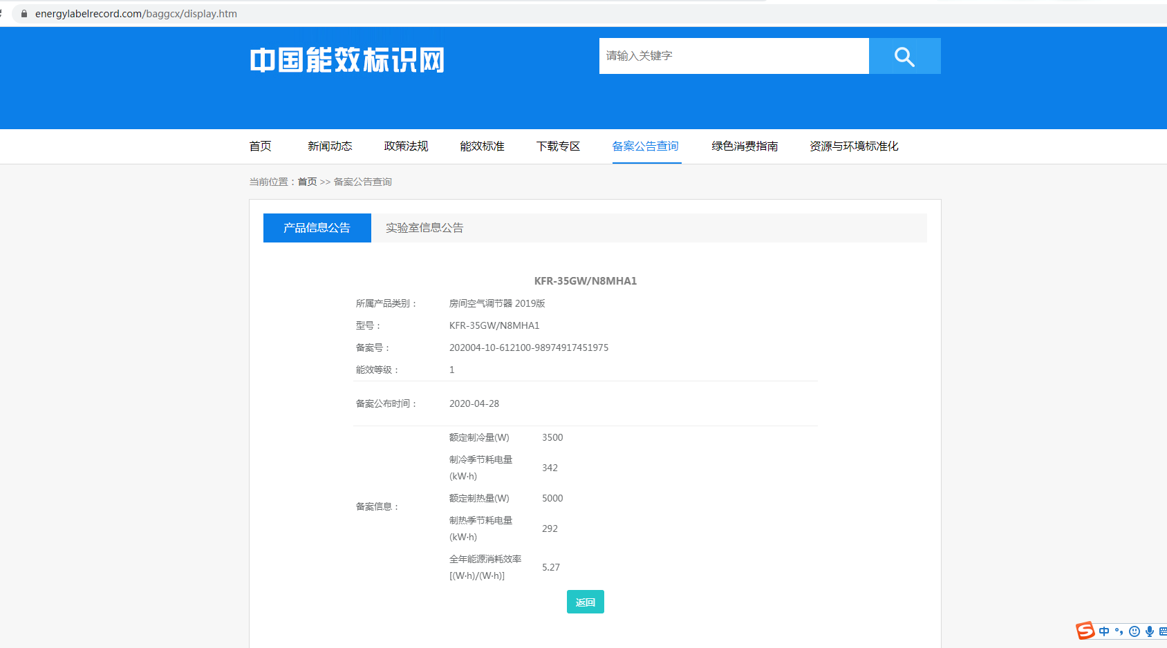Screen dimensions: 1167x648
Task: Click energy efficiency grade value 1
Action: click(452, 370)
